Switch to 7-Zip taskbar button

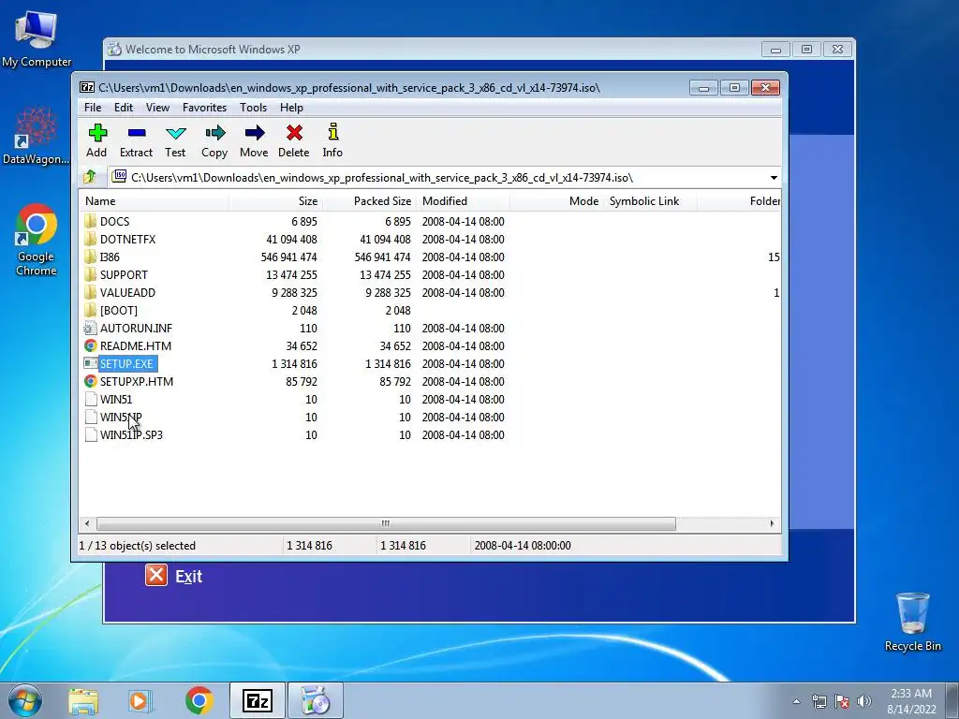[257, 700]
